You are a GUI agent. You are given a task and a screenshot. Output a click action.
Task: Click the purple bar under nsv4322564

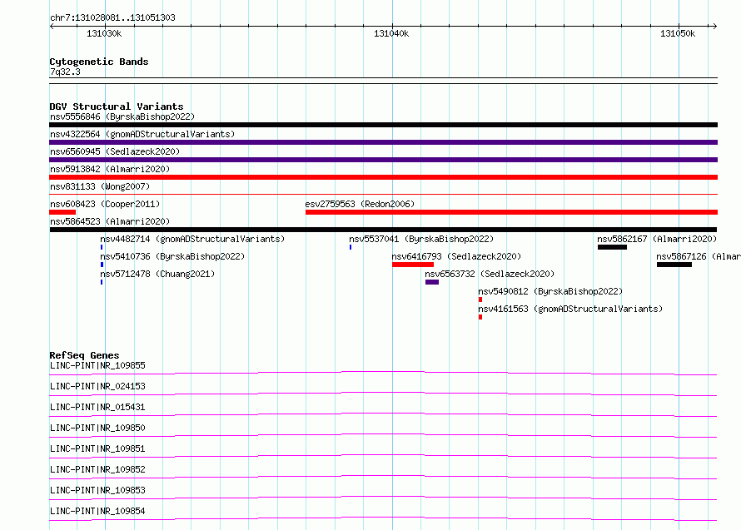pos(383,142)
